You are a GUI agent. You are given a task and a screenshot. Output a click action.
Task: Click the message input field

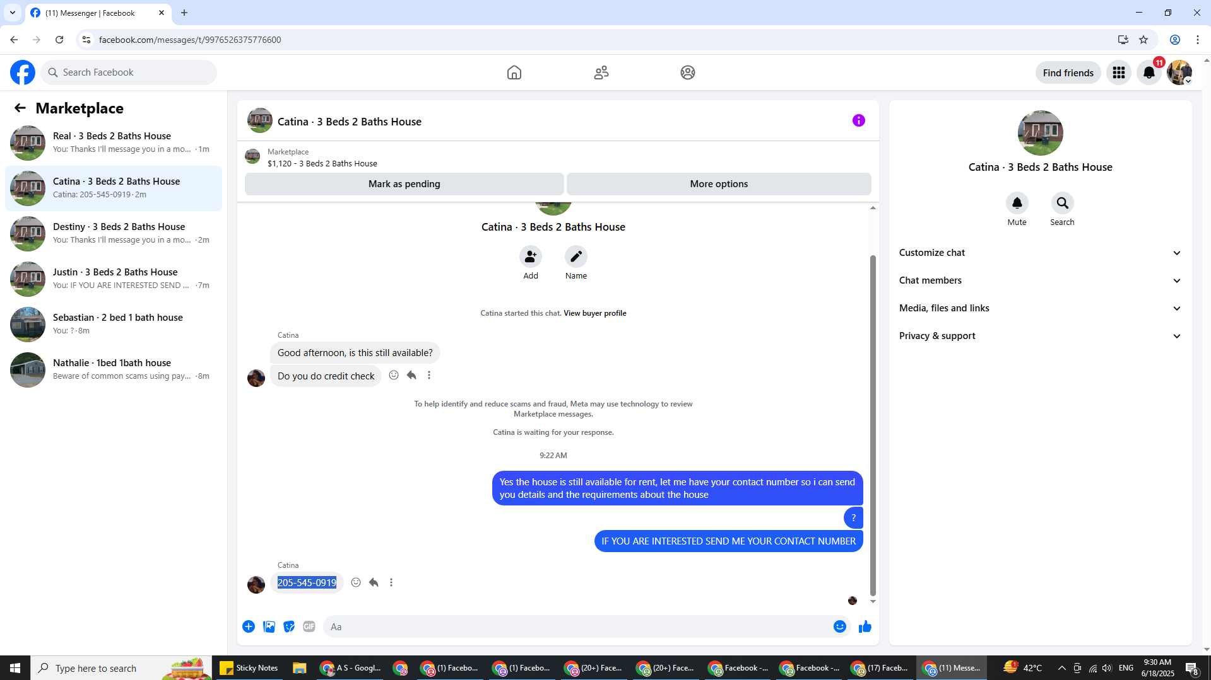(577, 626)
